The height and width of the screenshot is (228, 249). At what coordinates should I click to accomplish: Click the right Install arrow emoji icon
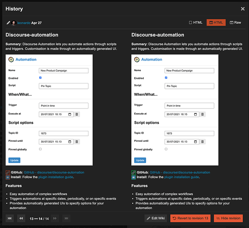point(134,177)
